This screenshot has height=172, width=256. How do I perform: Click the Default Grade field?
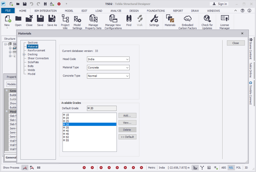tap(102, 108)
